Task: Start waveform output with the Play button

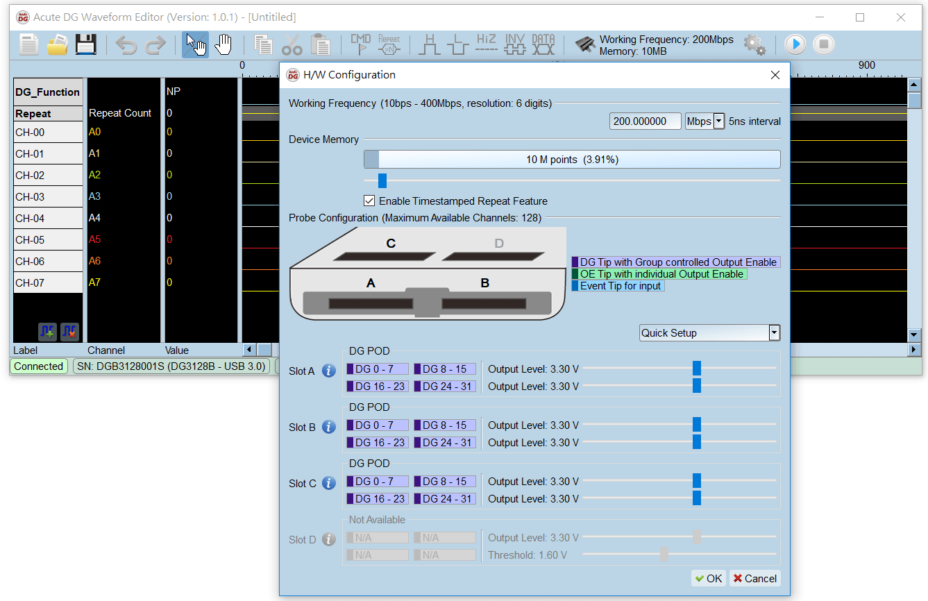Action: (794, 44)
